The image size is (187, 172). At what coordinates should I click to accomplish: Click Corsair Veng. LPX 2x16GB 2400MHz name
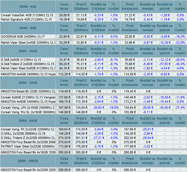tap(28, 108)
